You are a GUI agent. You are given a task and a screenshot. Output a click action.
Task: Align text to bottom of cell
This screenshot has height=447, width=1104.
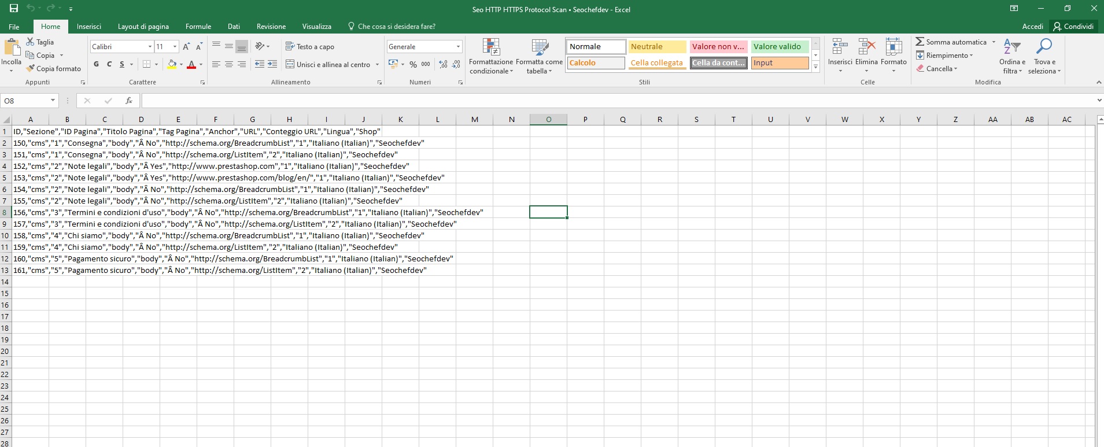242,46
